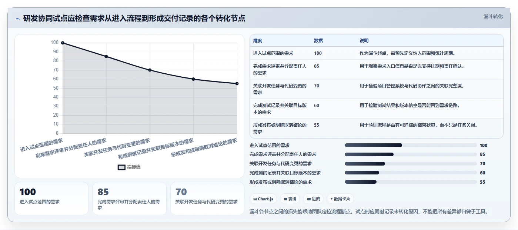The width and height of the screenshot is (518, 230).
Task: Click x-axis label 关联开发任务与代码变更的需求
Action: coord(117,149)
